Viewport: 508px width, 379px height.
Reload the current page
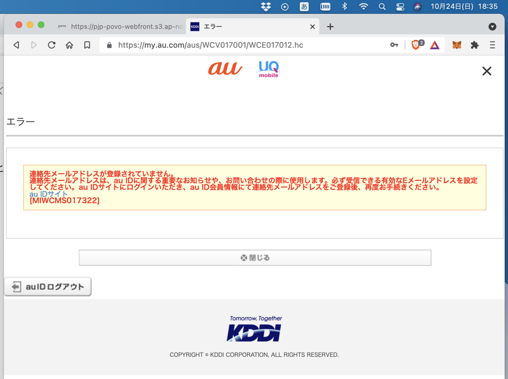pos(52,45)
